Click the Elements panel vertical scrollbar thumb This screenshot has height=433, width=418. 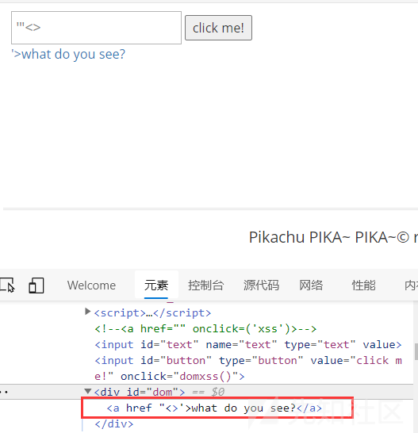pyautogui.click(x=416, y=351)
